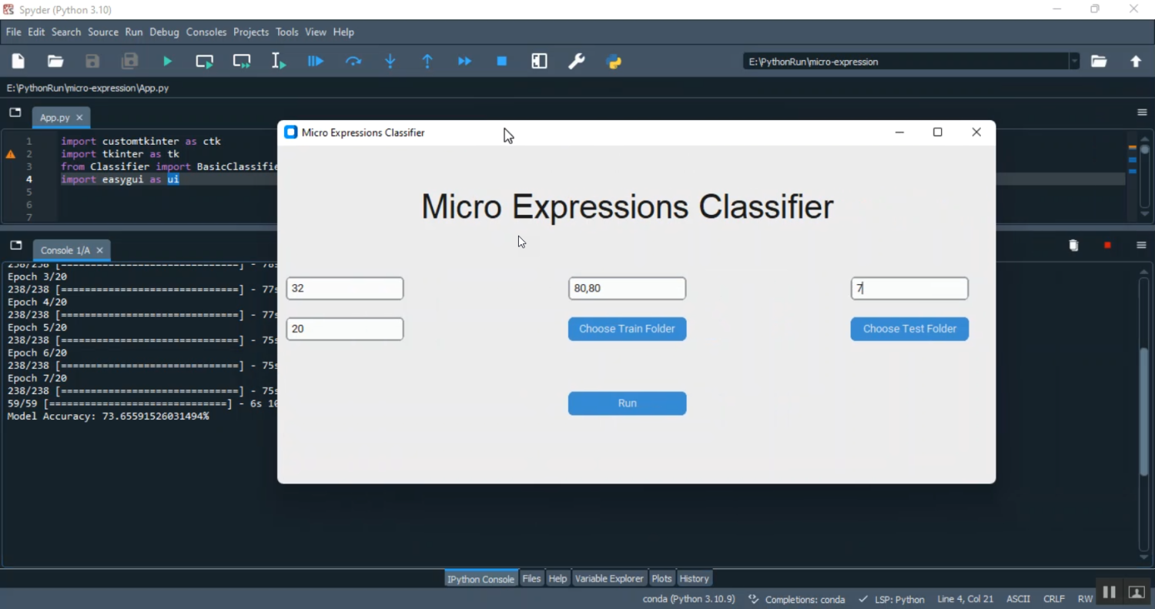Stop the current execution
Image resolution: width=1155 pixels, height=609 pixels.
tap(501, 61)
